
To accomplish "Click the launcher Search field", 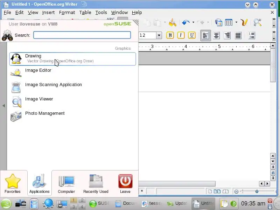I will 82,35.
